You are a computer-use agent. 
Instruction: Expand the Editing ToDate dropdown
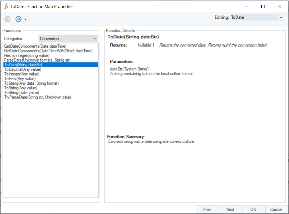(281, 17)
